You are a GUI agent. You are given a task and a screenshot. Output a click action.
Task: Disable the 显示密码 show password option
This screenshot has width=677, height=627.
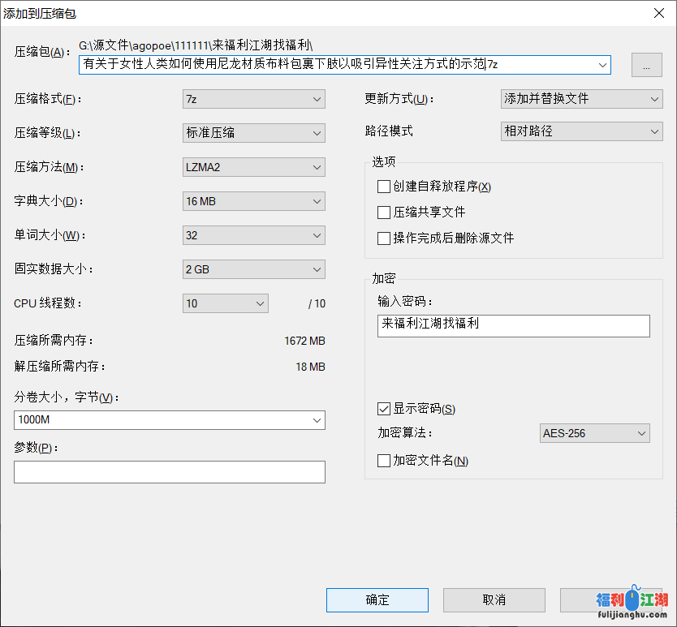coord(384,408)
